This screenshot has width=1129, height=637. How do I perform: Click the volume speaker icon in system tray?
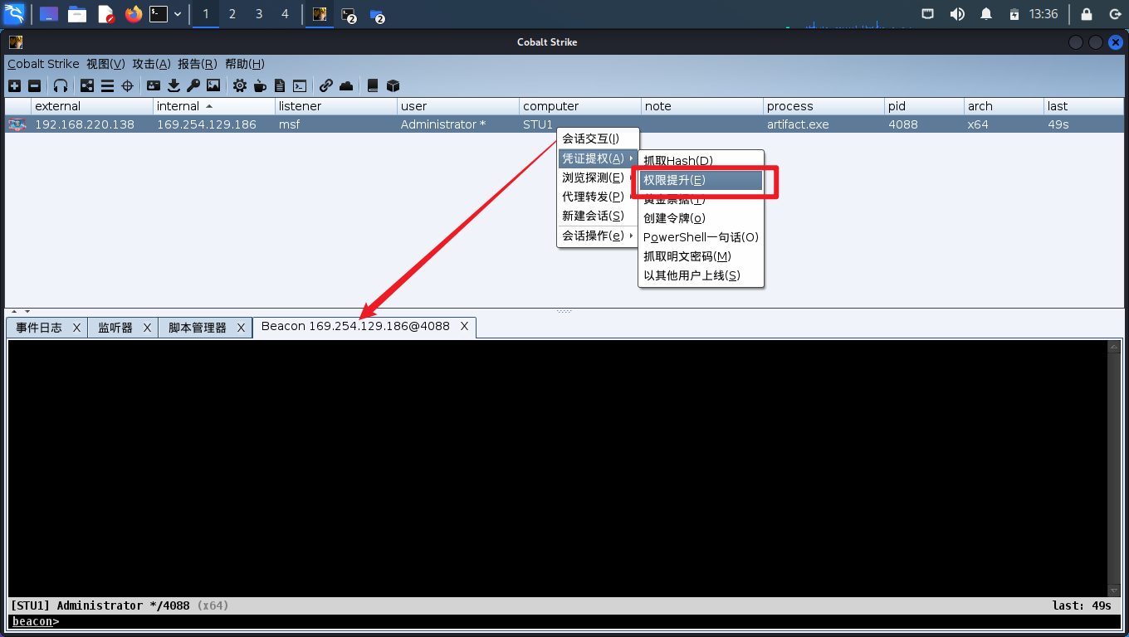coord(957,14)
